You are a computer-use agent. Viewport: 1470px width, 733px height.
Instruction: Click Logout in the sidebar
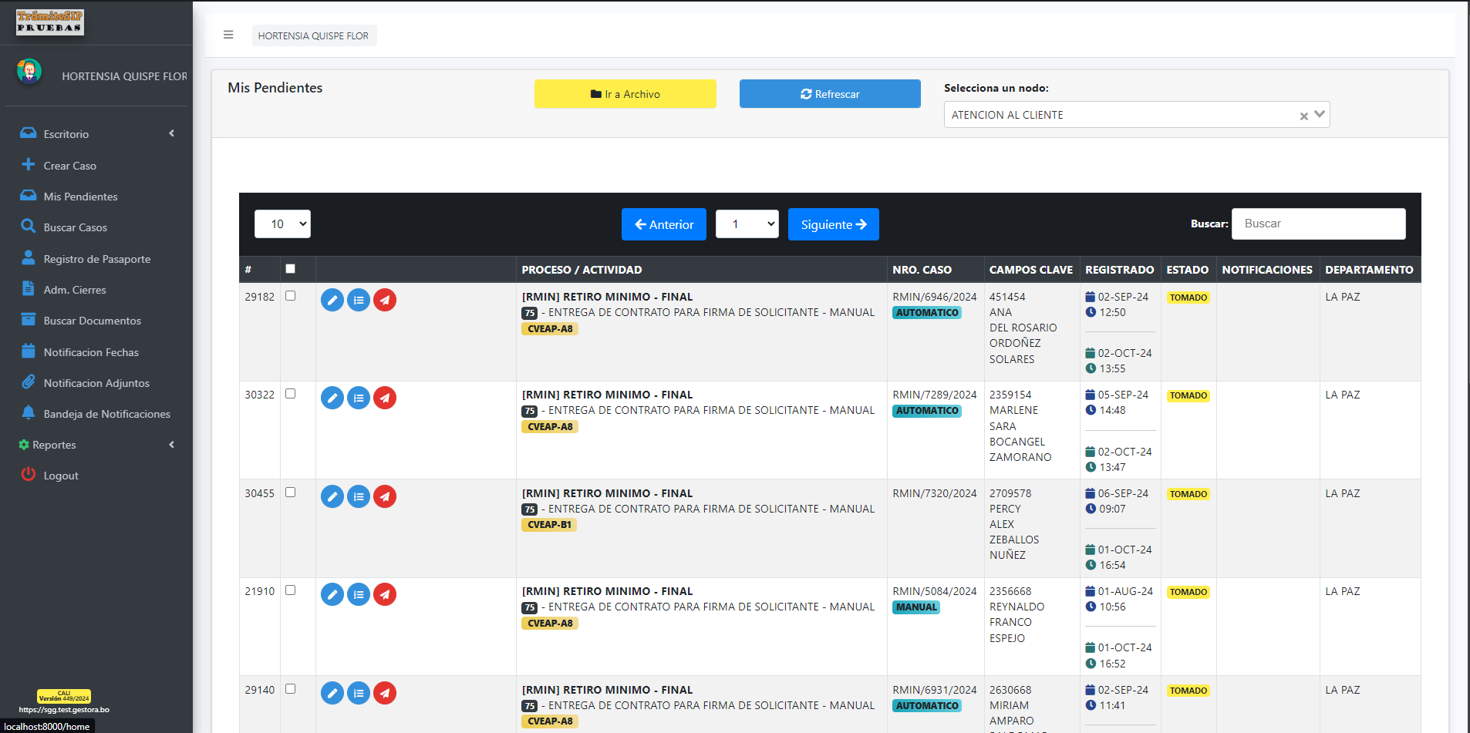[60, 476]
